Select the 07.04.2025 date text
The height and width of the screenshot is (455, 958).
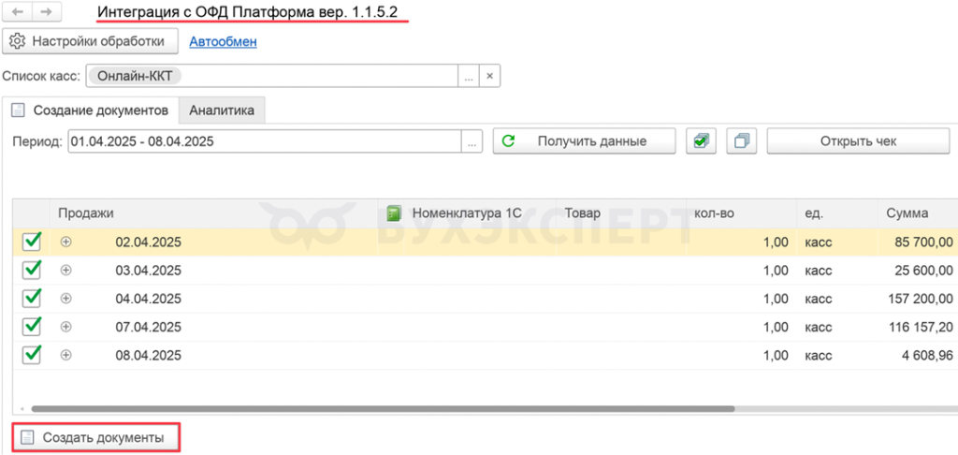[x=149, y=327]
